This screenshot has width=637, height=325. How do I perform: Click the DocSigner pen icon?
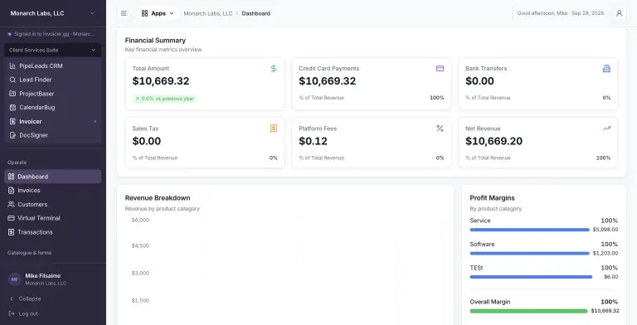tap(12, 135)
